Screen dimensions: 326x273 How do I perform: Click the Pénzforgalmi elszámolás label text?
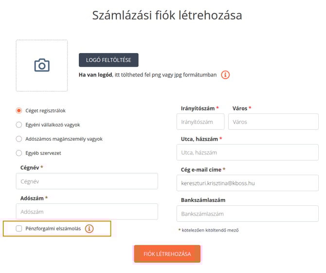[53, 228]
